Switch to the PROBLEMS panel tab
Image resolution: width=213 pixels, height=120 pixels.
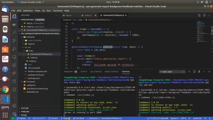[68, 72]
